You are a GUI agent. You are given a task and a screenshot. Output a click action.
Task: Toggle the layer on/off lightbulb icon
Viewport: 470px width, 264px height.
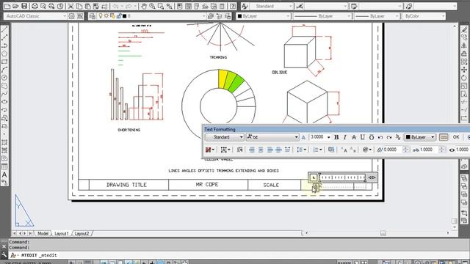pyautogui.click(x=101, y=16)
